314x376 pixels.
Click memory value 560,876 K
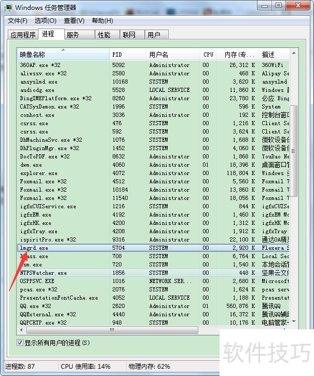point(240,306)
